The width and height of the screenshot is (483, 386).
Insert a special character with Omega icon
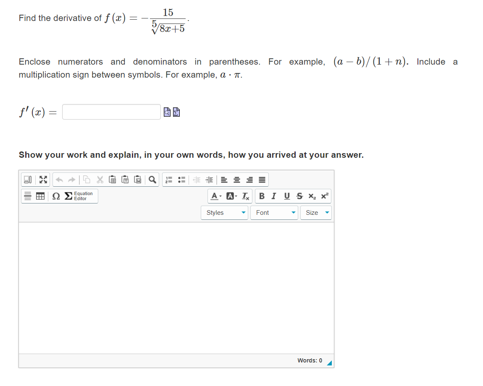[x=55, y=196]
